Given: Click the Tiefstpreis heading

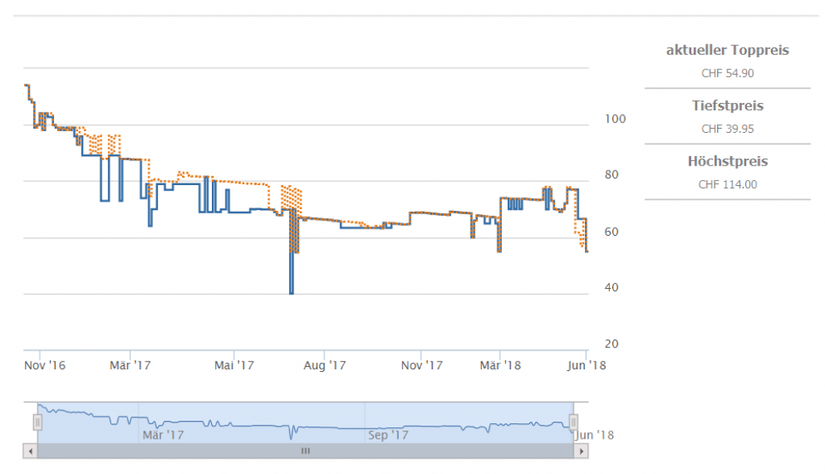Looking at the screenshot, I should click(x=728, y=105).
